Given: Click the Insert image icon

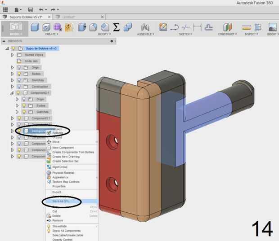Looking at the screenshot, I should pos(273,27).
